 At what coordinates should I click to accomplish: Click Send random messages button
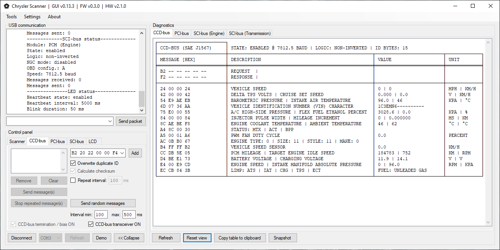pos(103,203)
